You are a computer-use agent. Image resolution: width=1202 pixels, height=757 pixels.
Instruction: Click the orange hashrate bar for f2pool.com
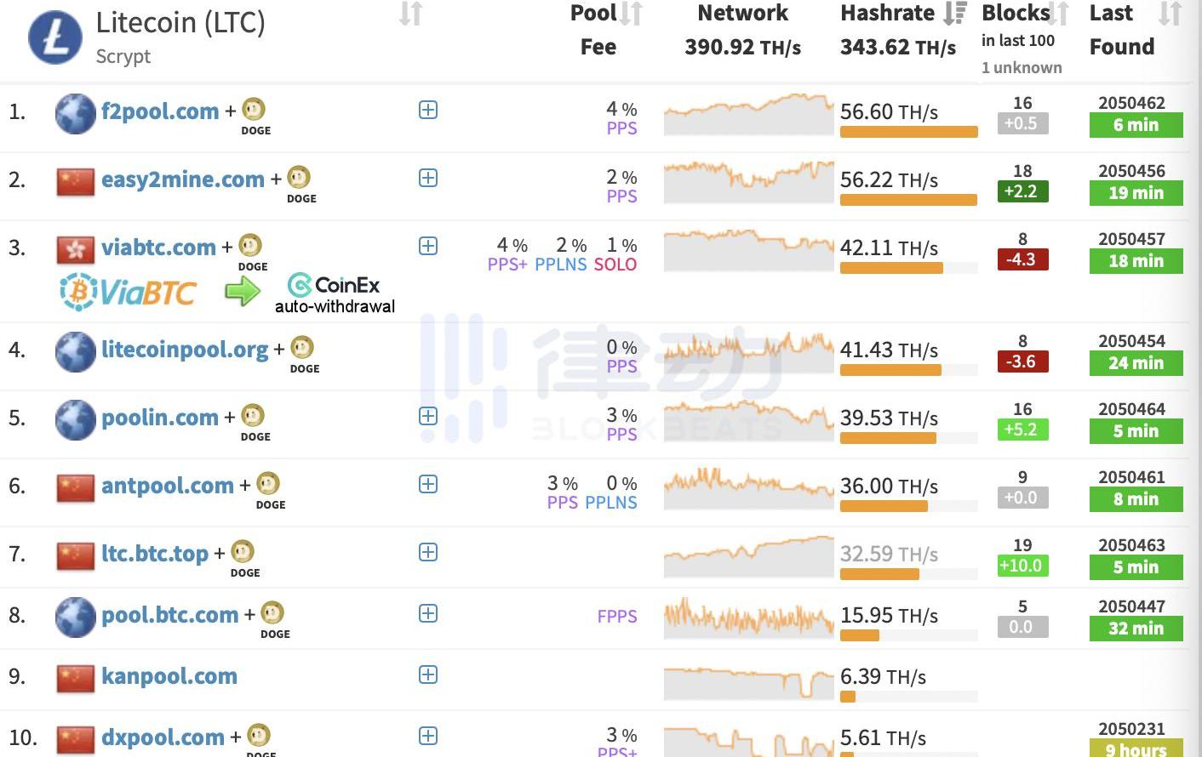point(908,132)
